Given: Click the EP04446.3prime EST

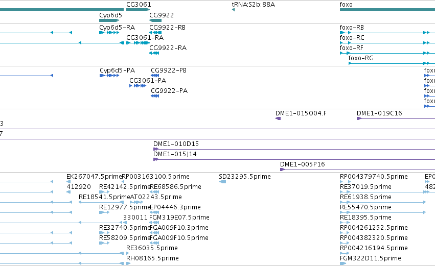Looking at the screenshot, I should tap(175, 207).
